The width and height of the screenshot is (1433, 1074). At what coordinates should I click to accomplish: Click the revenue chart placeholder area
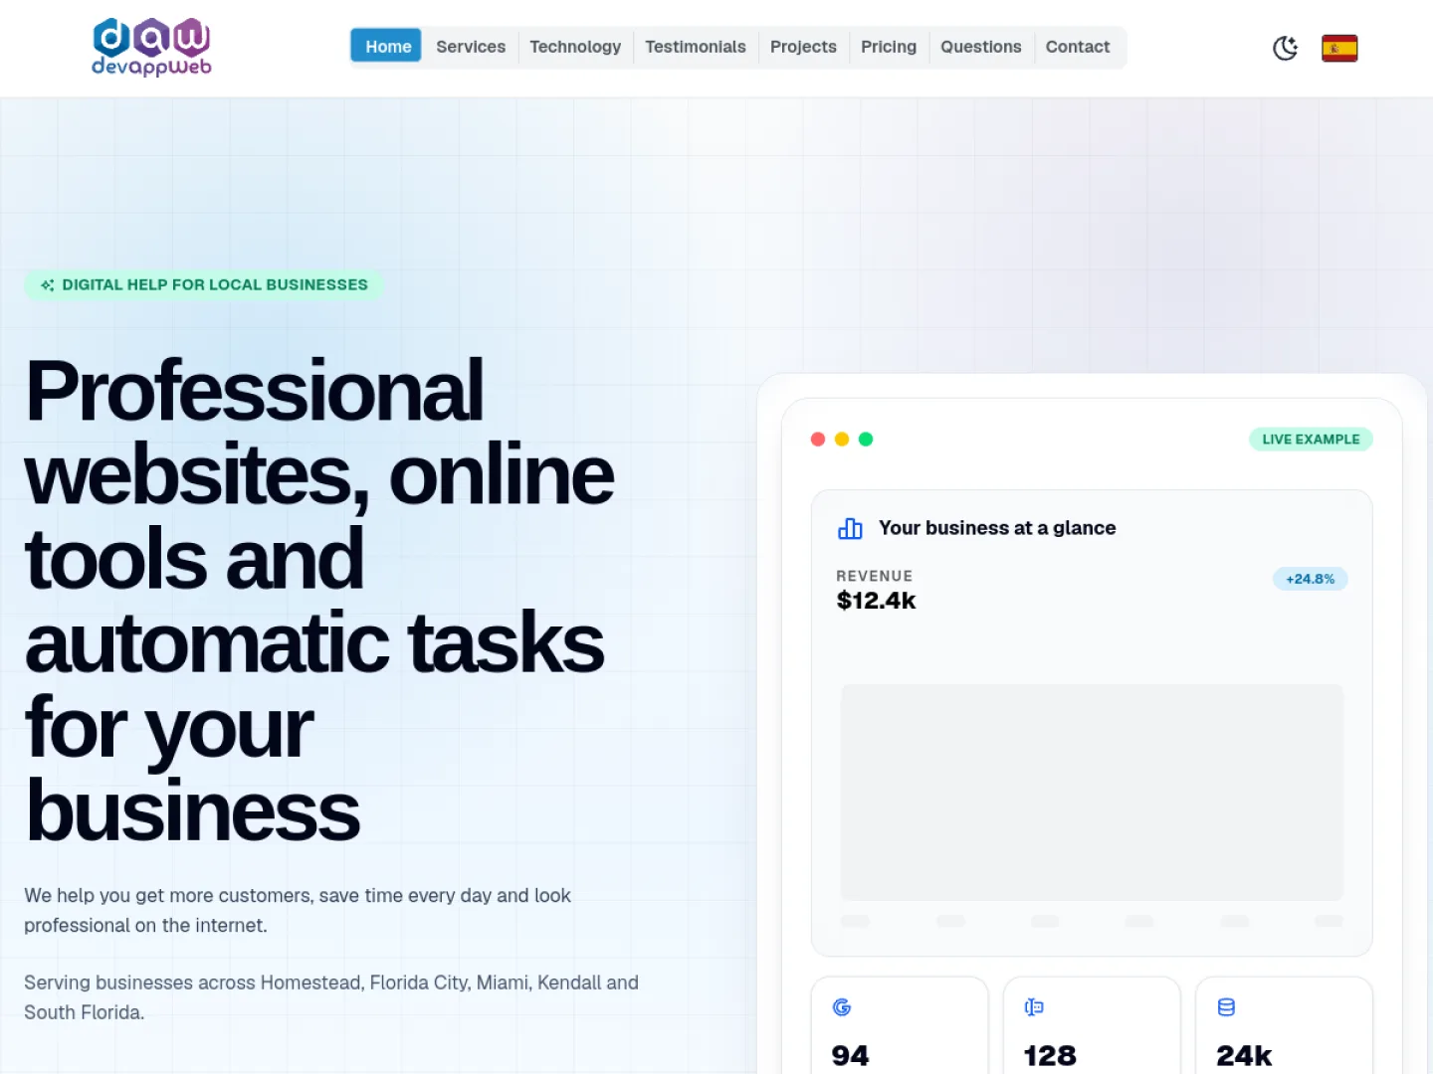tap(1092, 793)
